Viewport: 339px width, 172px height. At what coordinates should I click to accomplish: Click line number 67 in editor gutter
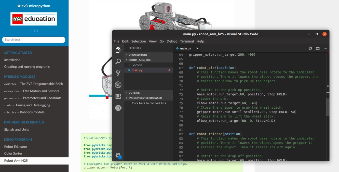pos(181,68)
